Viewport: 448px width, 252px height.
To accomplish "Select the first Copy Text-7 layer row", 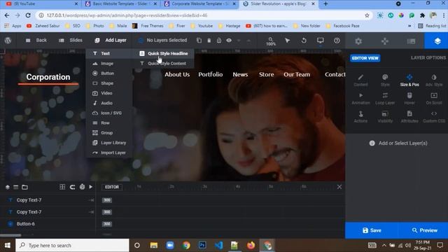I will coord(48,200).
